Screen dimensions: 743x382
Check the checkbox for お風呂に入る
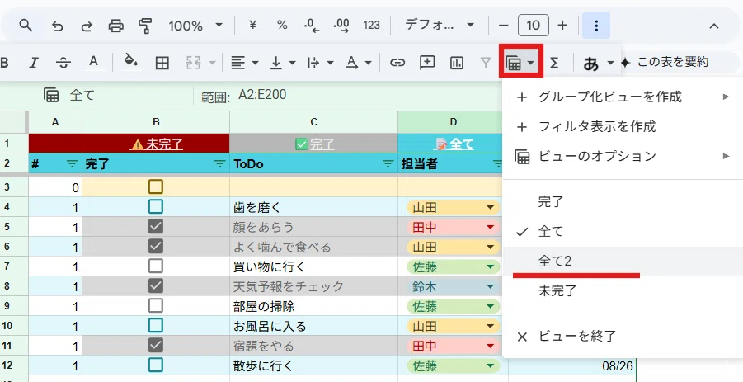click(x=156, y=326)
